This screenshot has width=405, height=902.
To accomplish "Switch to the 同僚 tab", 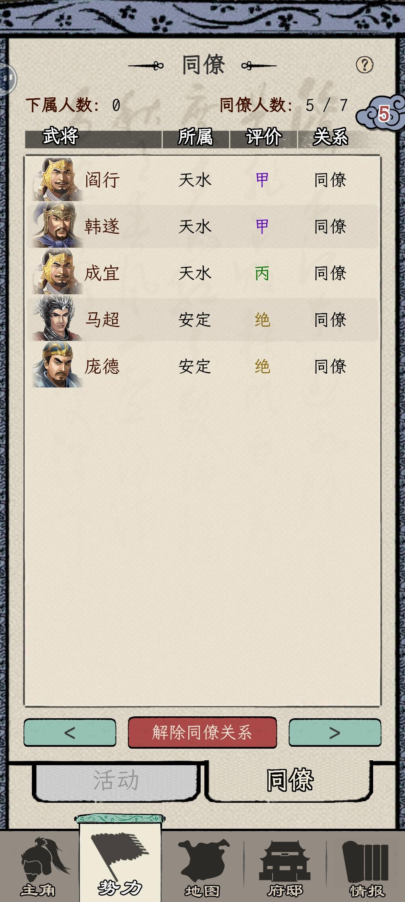I will pyautogui.click(x=289, y=780).
